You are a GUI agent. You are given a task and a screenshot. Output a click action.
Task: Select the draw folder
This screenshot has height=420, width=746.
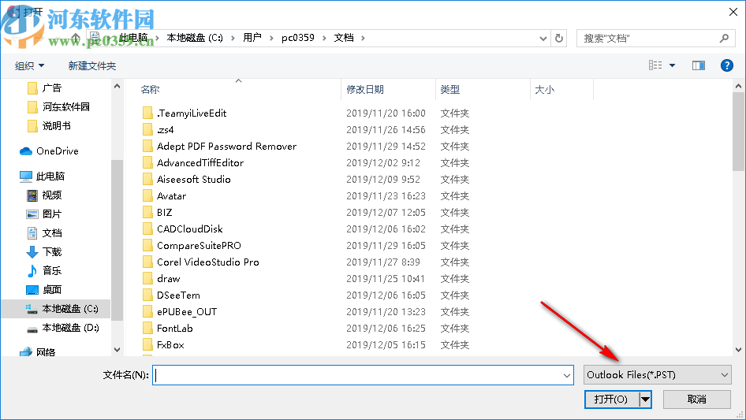coord(169,279)
